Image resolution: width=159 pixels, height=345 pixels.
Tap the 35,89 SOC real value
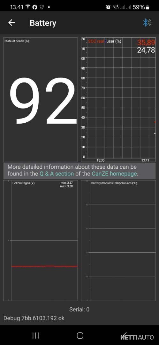pos(146,42)
